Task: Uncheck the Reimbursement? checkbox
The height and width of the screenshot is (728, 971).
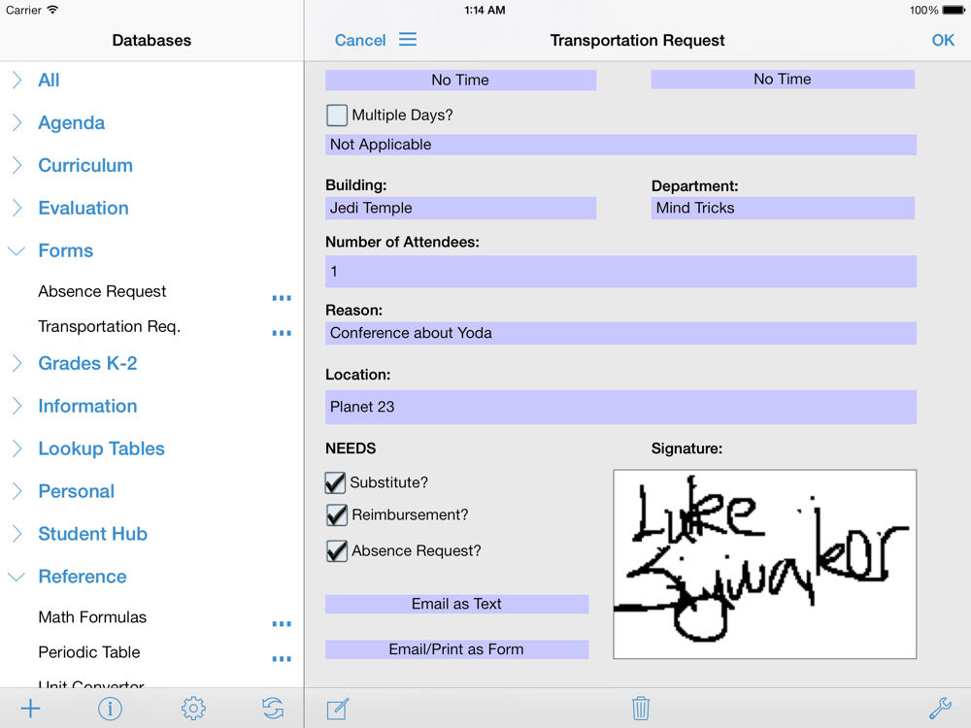Action: [x=336, y=514]
